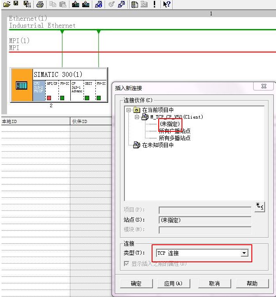This screenshot has height=297, width=276.
Task: Open a project with the folder icon
Action: pyautogui.click(x=7, y=4)
